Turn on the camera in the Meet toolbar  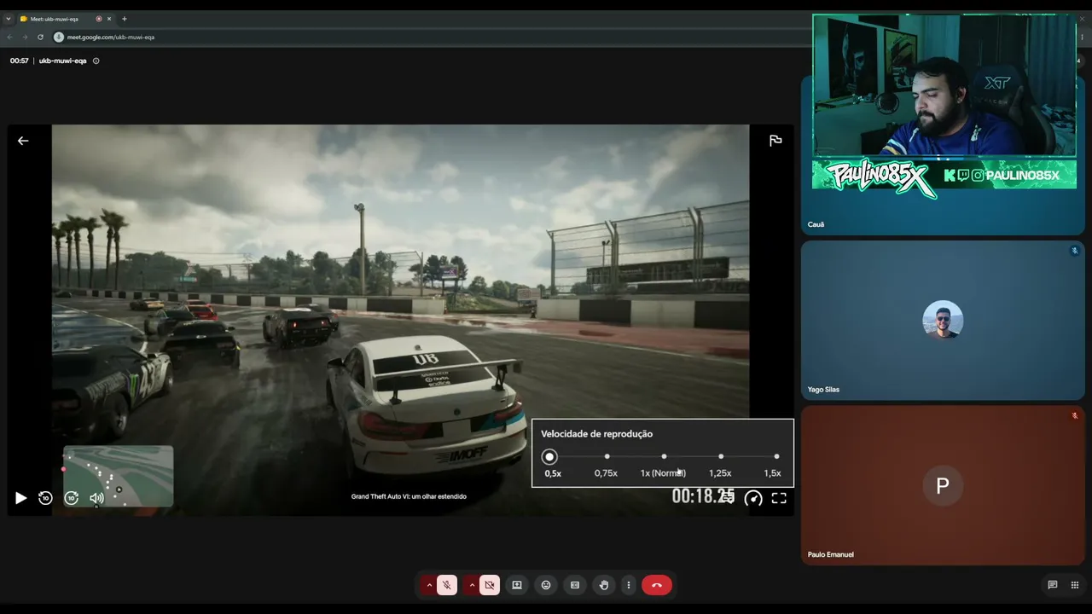[x=489, y=585]
